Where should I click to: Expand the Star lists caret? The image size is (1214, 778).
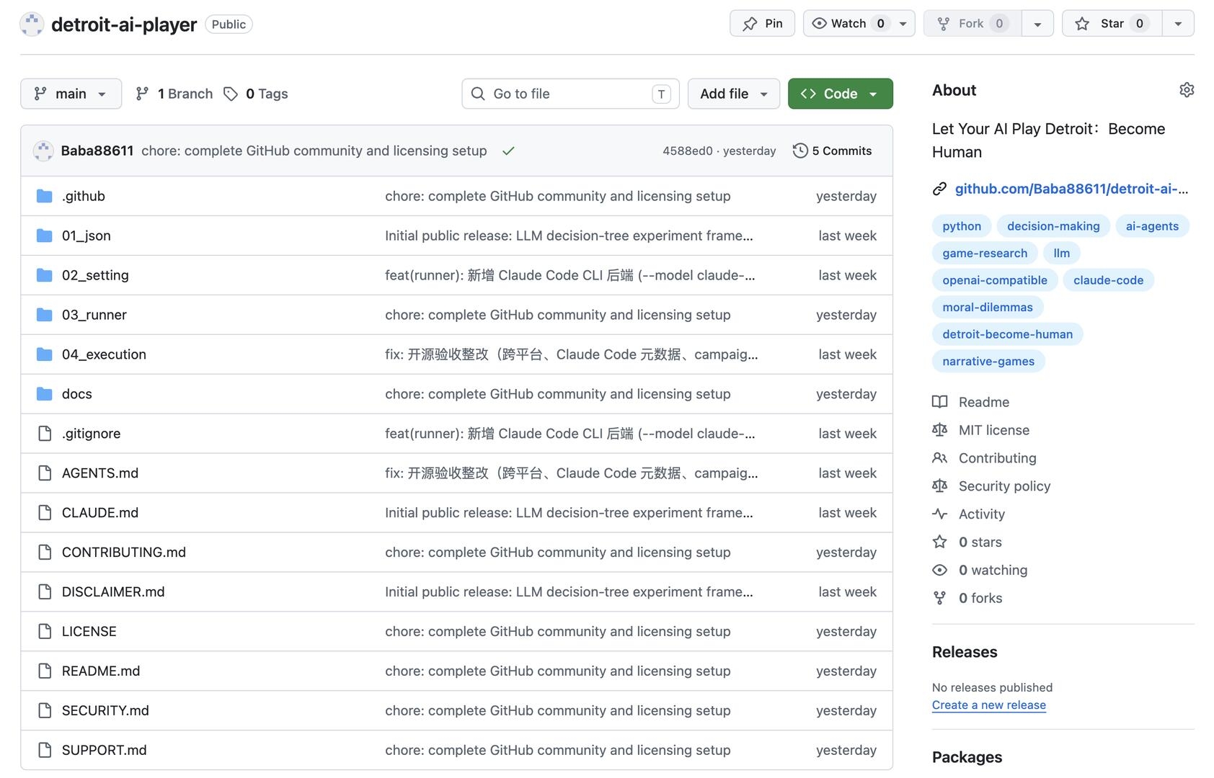pos(1178,24)
